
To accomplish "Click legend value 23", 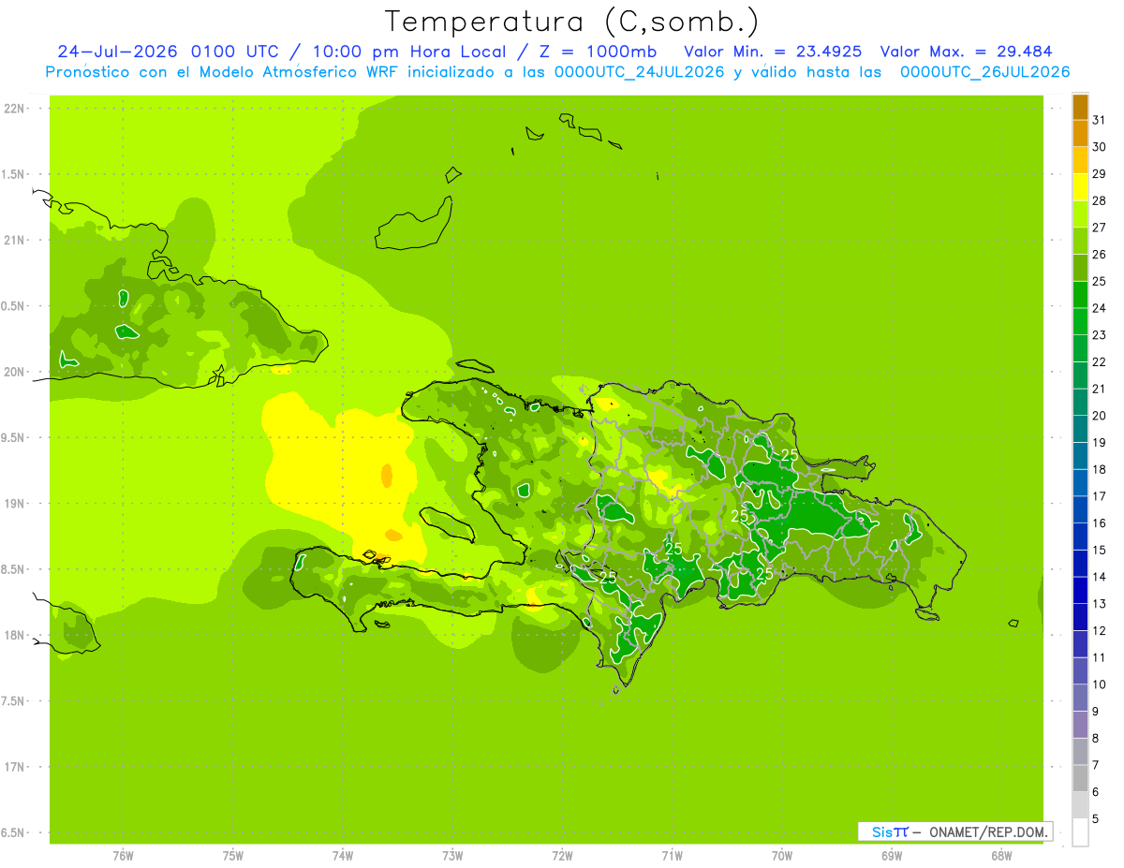I will point(1099,335).
